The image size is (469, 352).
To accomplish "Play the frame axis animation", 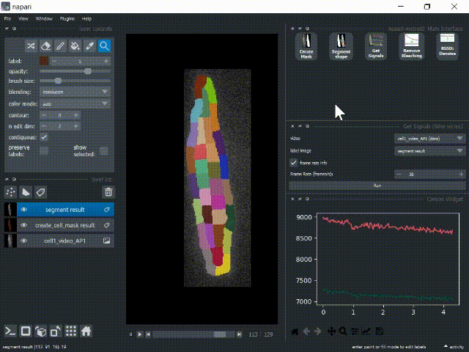I will click(139, 334).
